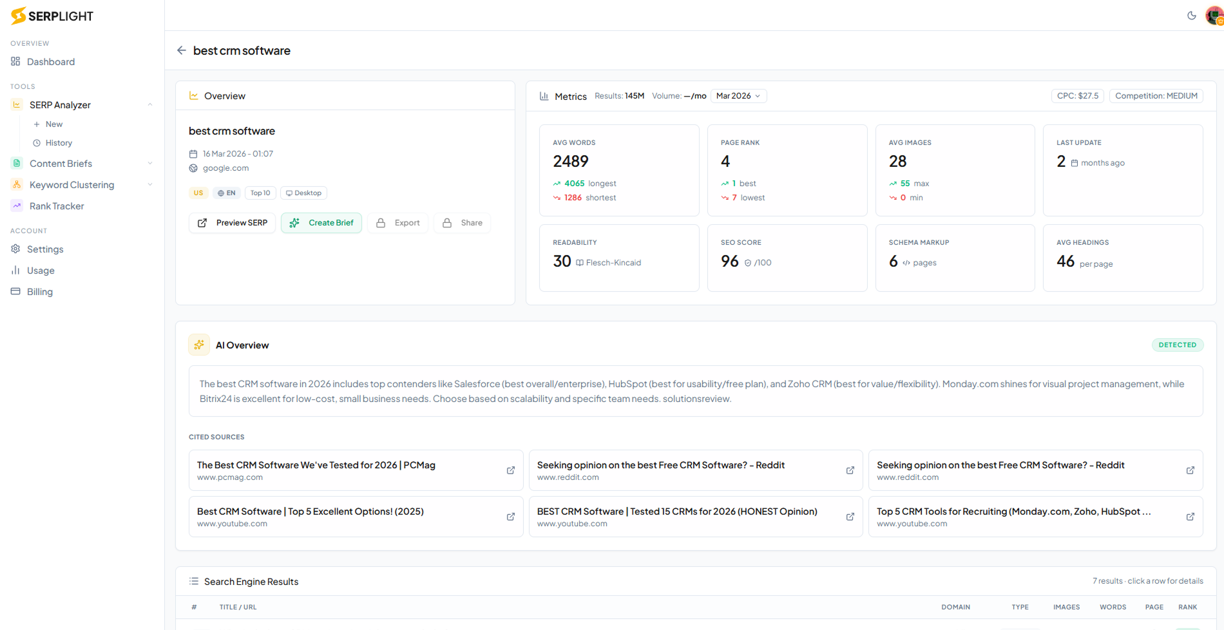Viewport: 1224px width, 630px height.
Task: Click New under SERP Analyzer
Action: (54, 124)
